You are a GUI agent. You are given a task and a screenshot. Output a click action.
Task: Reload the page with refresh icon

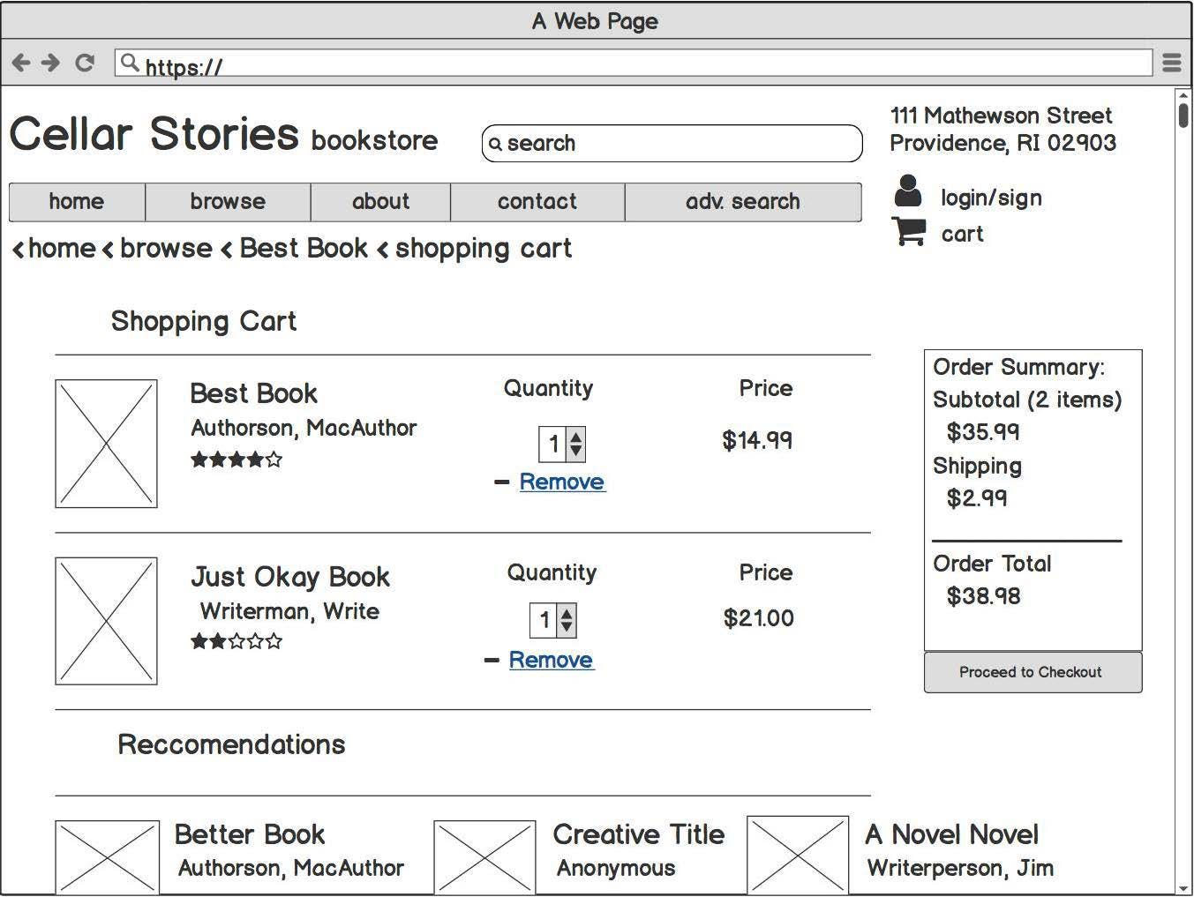point(85,63)
